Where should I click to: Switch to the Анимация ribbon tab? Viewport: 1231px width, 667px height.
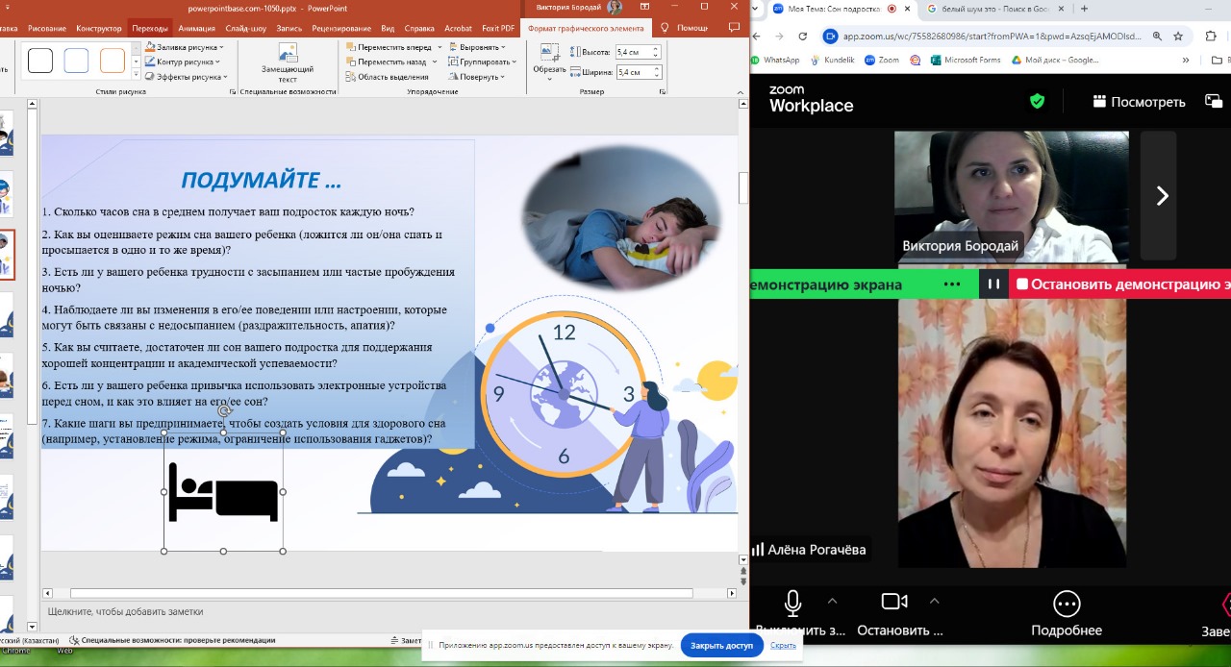[x=196, y=28]
